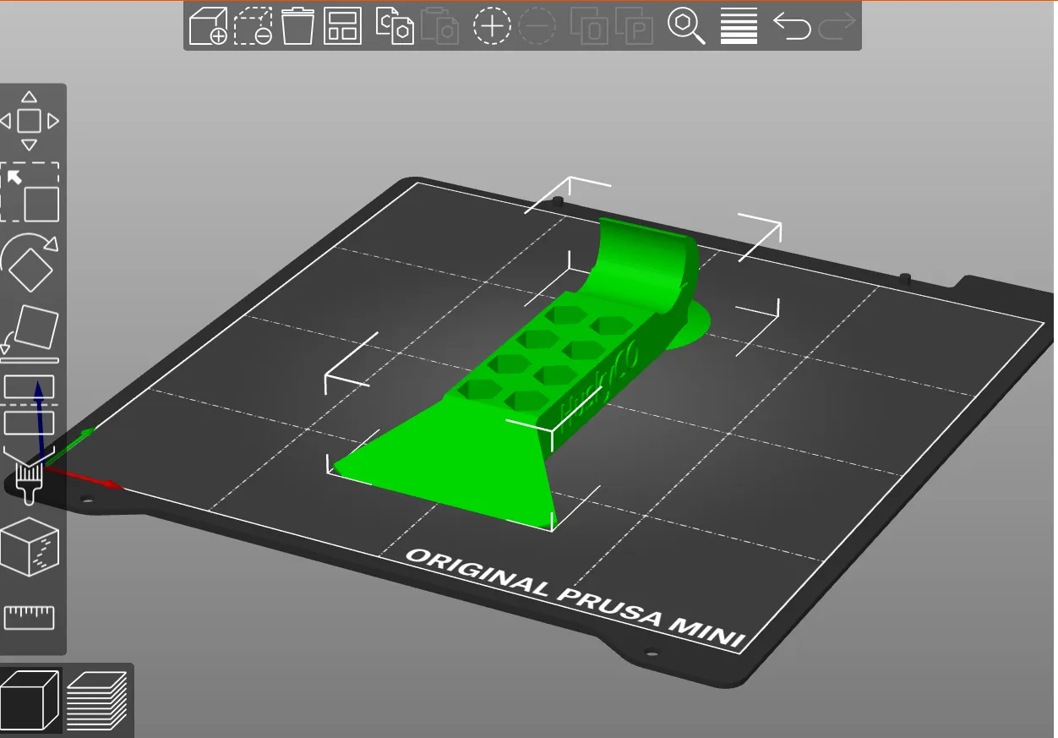
Task: Delete the selected object with minus-cube icon
Action: 253,26
